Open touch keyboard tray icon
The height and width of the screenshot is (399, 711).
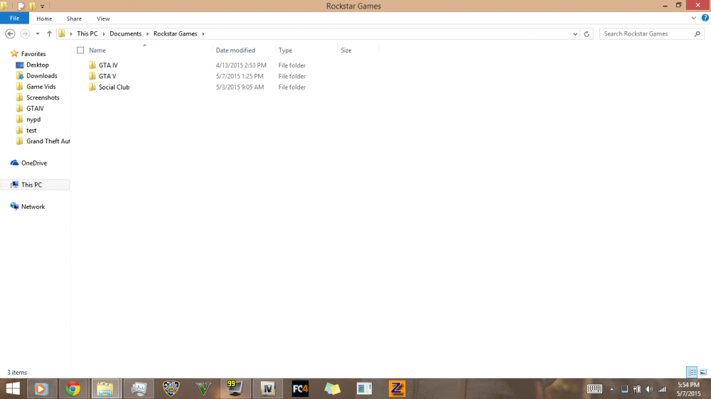click(594, 389)
